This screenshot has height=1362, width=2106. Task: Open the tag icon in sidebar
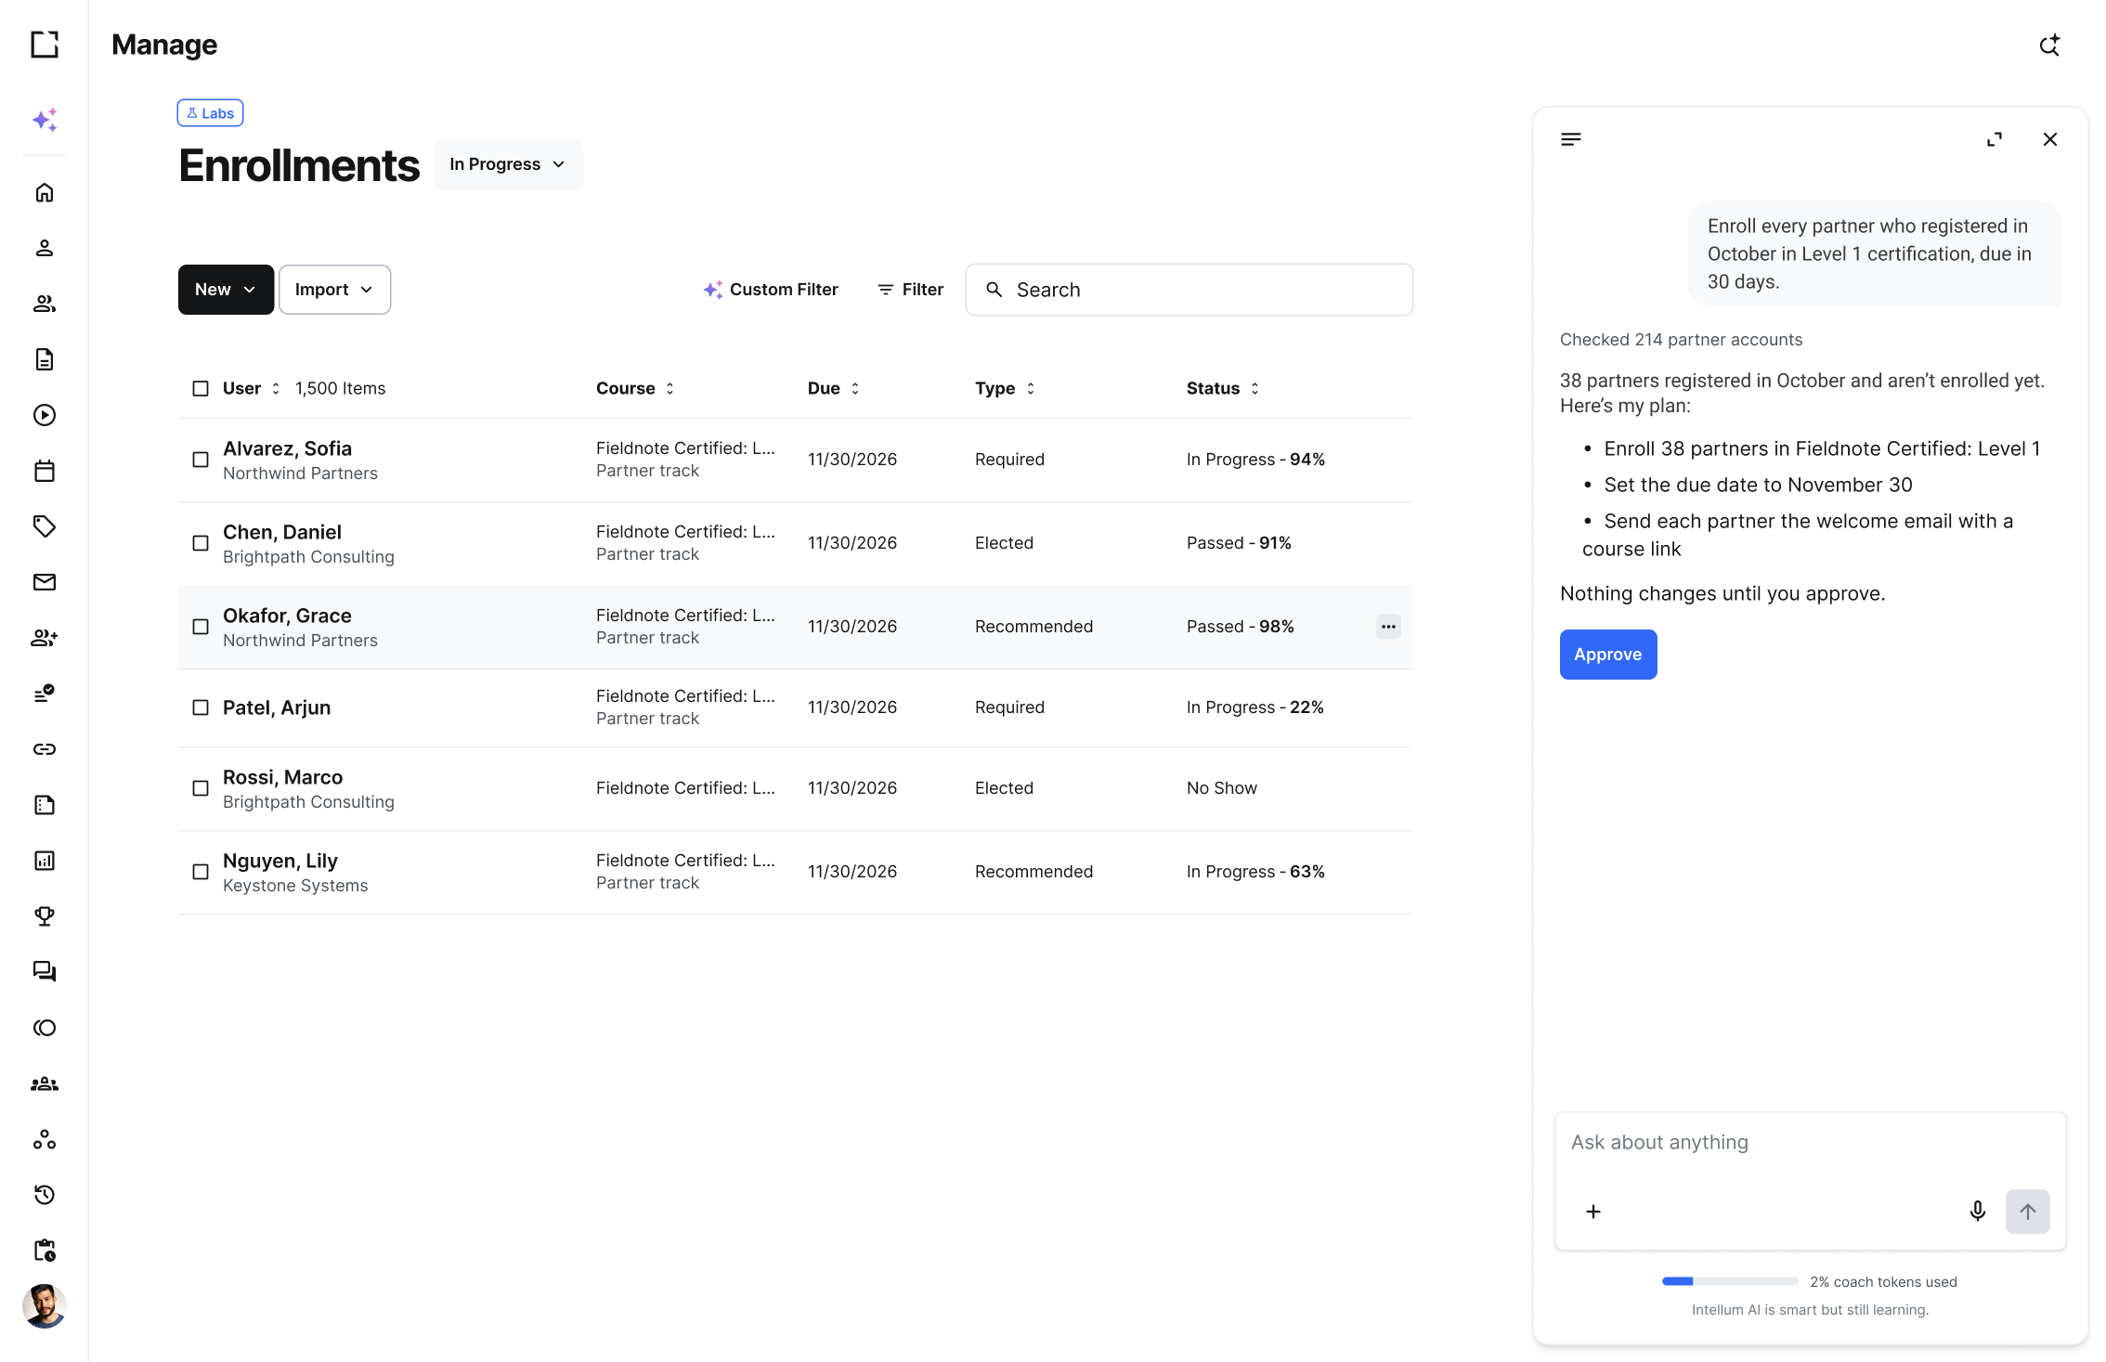point(45,526)
